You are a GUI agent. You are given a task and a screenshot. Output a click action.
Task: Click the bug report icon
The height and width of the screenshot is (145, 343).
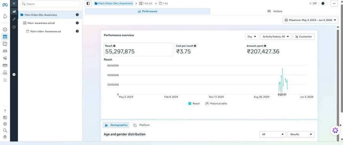pos(5,137)
